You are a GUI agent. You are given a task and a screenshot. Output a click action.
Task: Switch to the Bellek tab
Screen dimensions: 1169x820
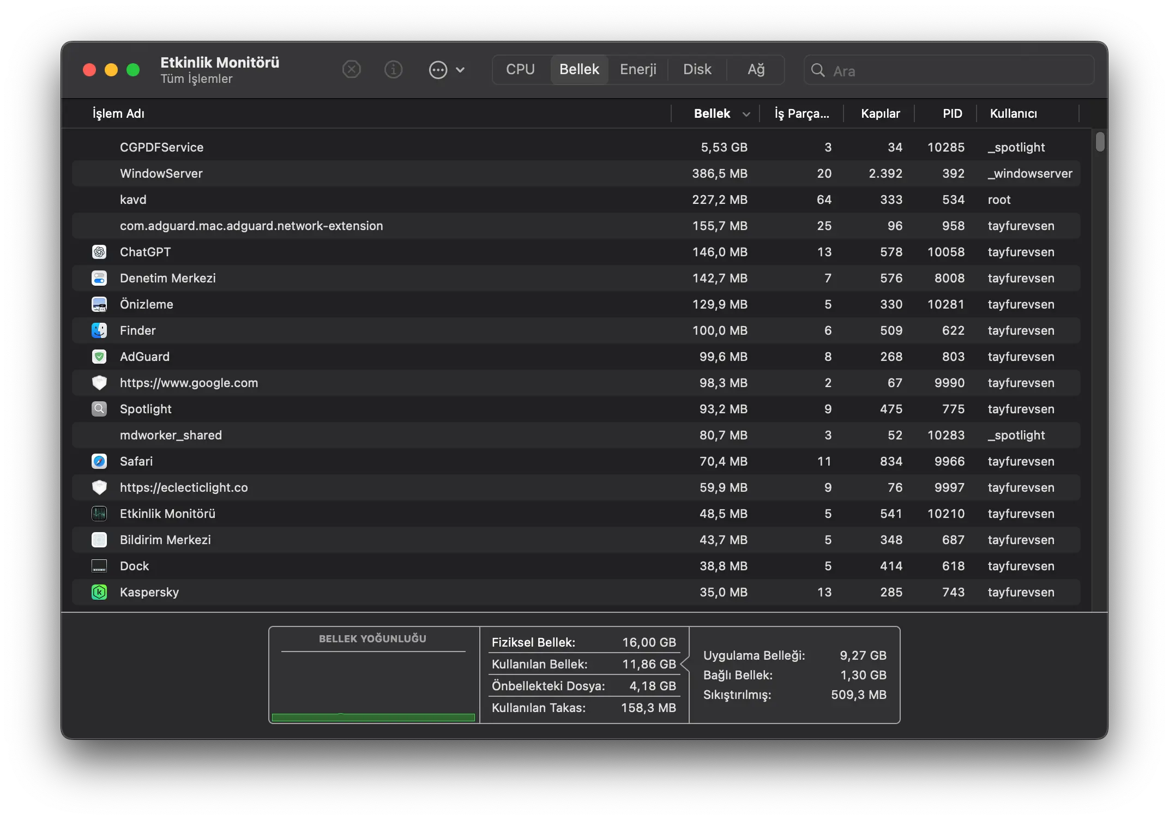[x=579, y=70]
